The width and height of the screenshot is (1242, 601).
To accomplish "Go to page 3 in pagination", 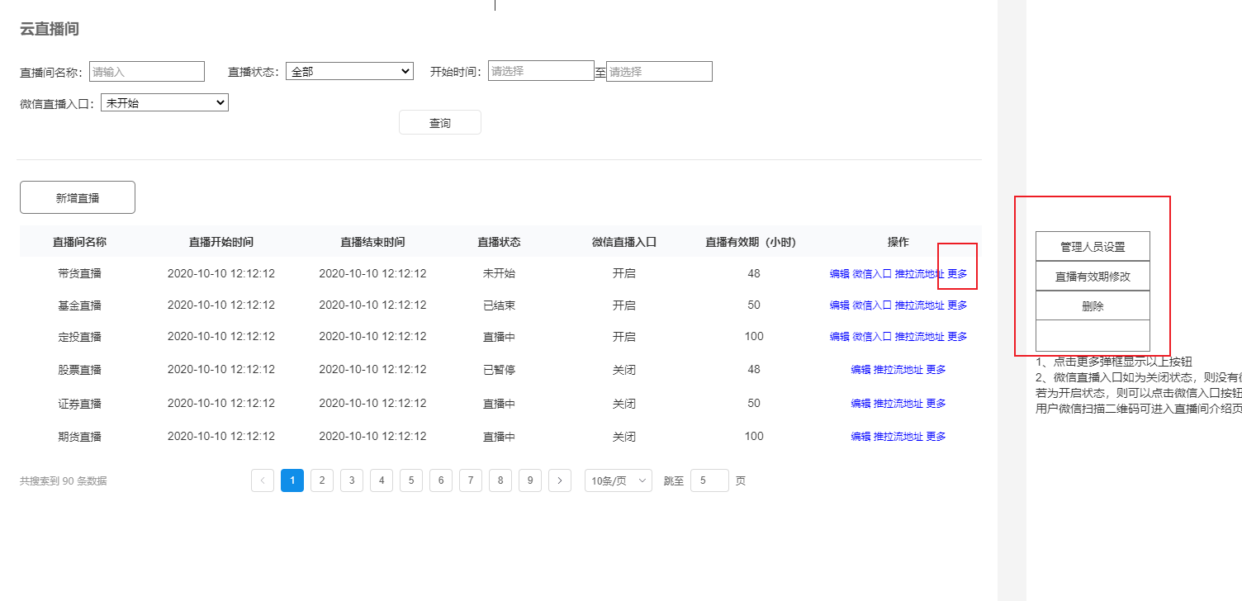I will pos(352,480).
